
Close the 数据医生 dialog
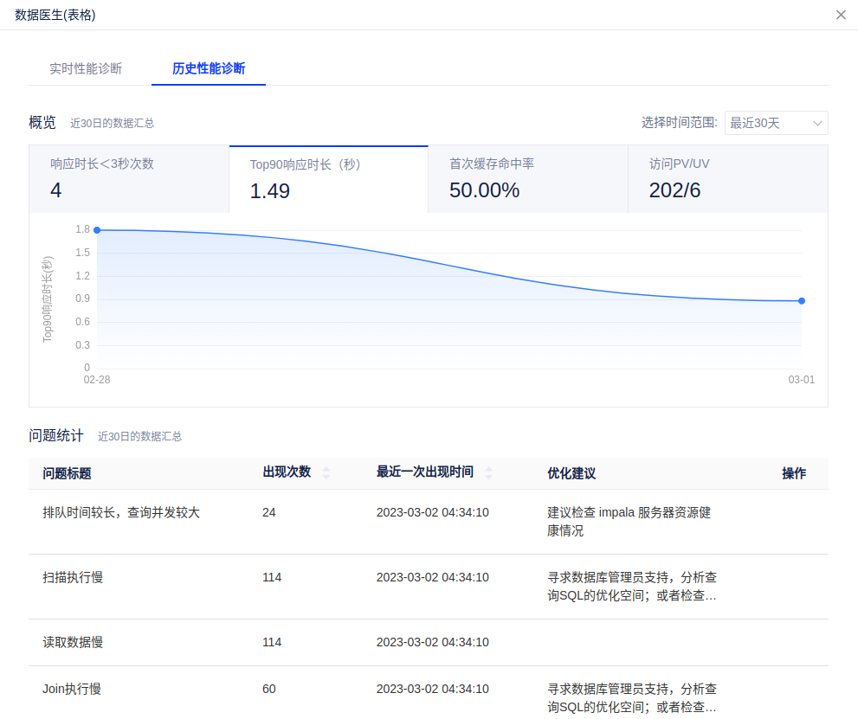841,15
